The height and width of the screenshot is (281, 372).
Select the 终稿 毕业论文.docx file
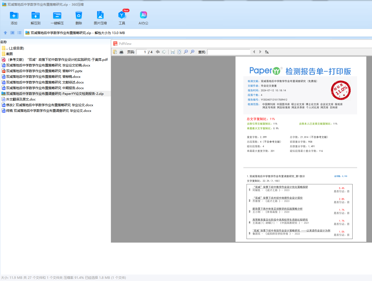coord(47,111)
